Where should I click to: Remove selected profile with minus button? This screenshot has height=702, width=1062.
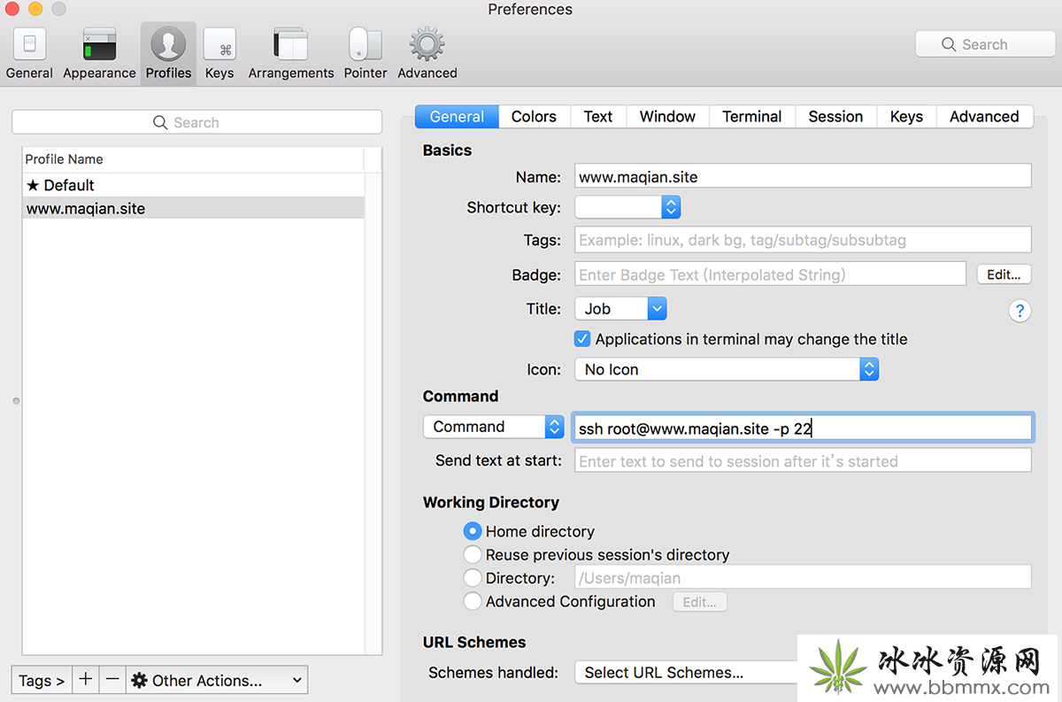pyautogui.click(x=112, y=680)
